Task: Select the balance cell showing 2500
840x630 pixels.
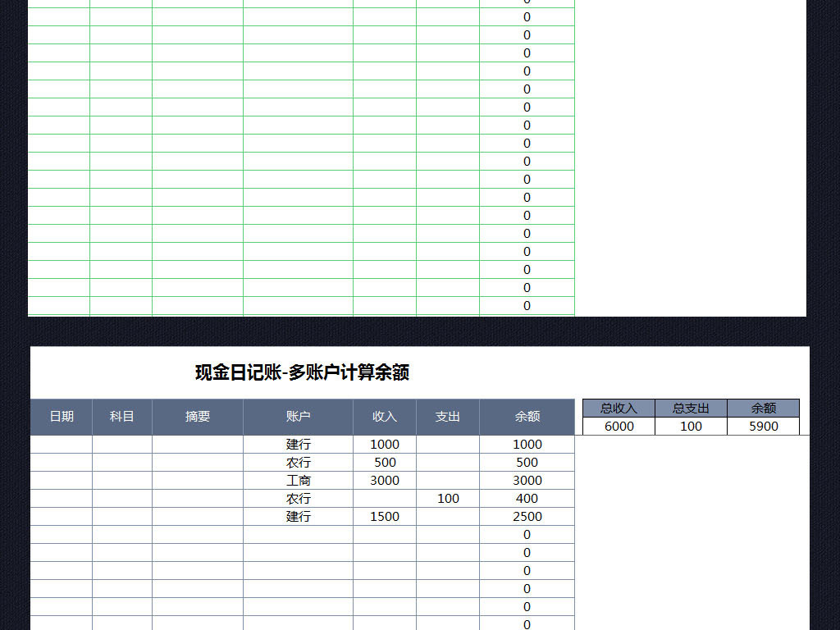Action: point(527,517)
